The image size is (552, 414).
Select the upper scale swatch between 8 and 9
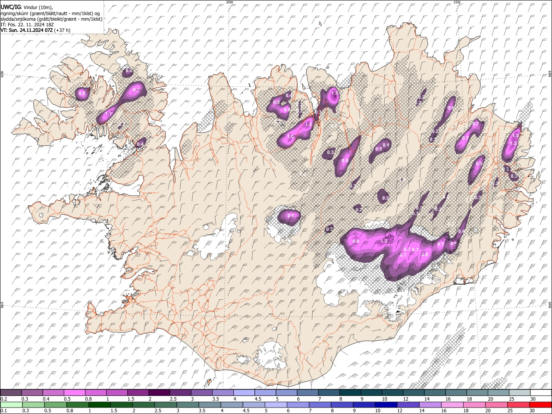pos(351,393)
